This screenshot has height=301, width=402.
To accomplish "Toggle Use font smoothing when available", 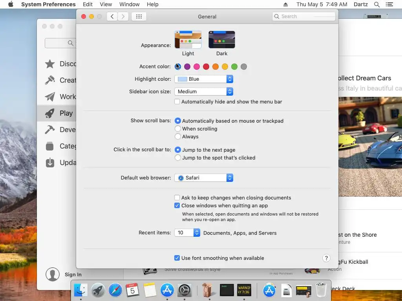I will 177,258.
